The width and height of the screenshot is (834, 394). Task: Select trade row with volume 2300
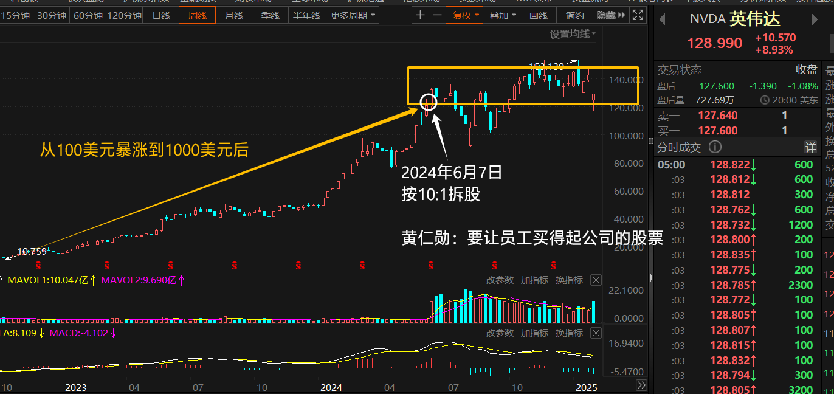737,285
